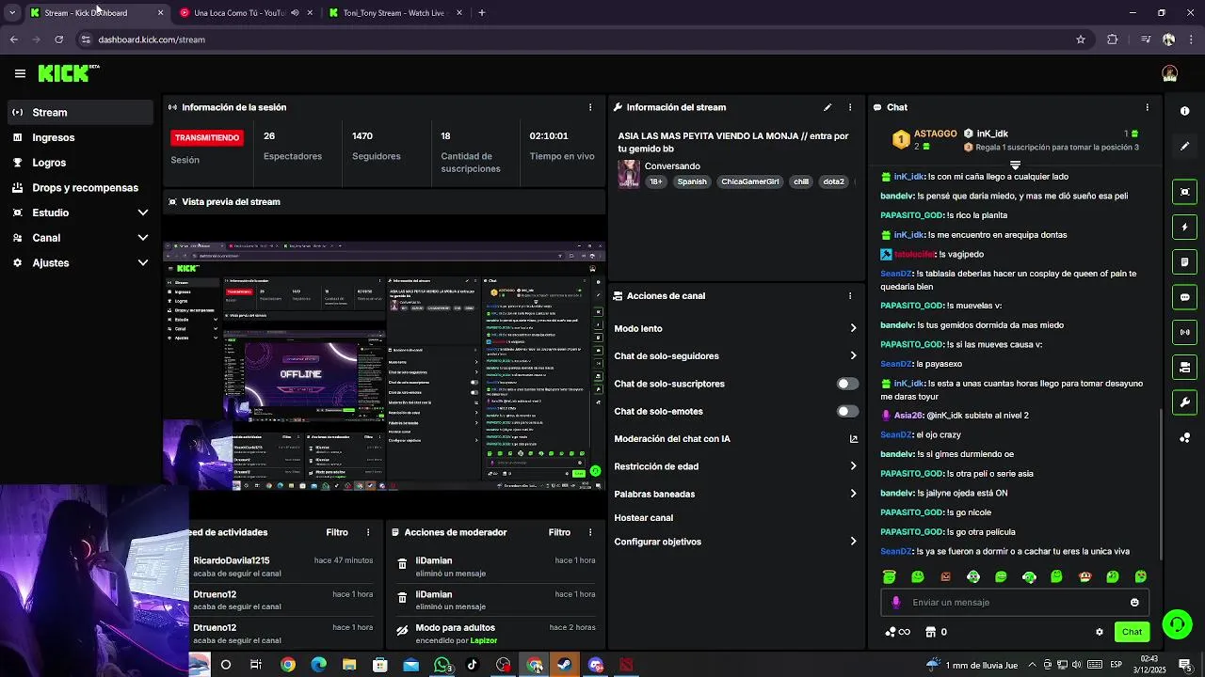Open the green headset support button
Image resolution: width=1205 pixels, height=677 pixels.
coord(1177,624)
